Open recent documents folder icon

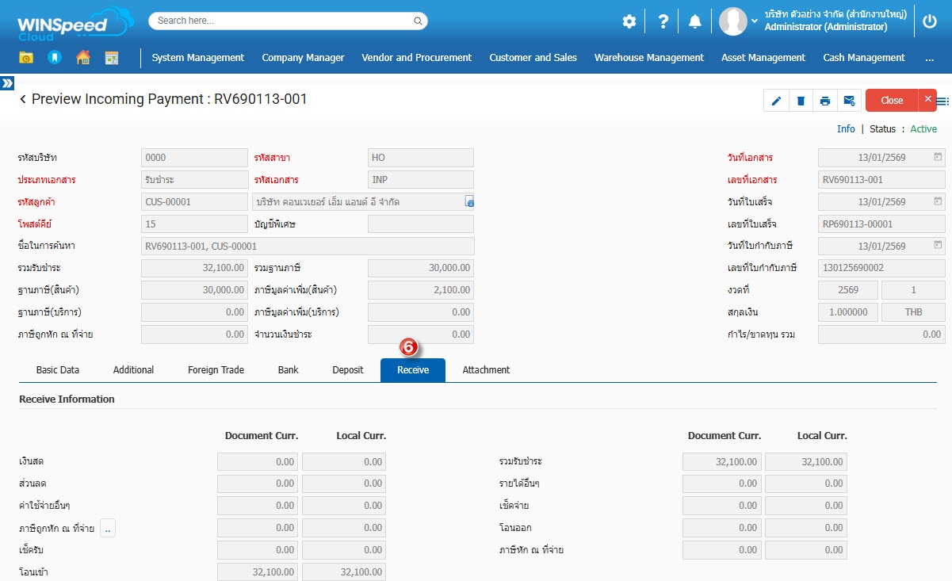coord(26,57)
